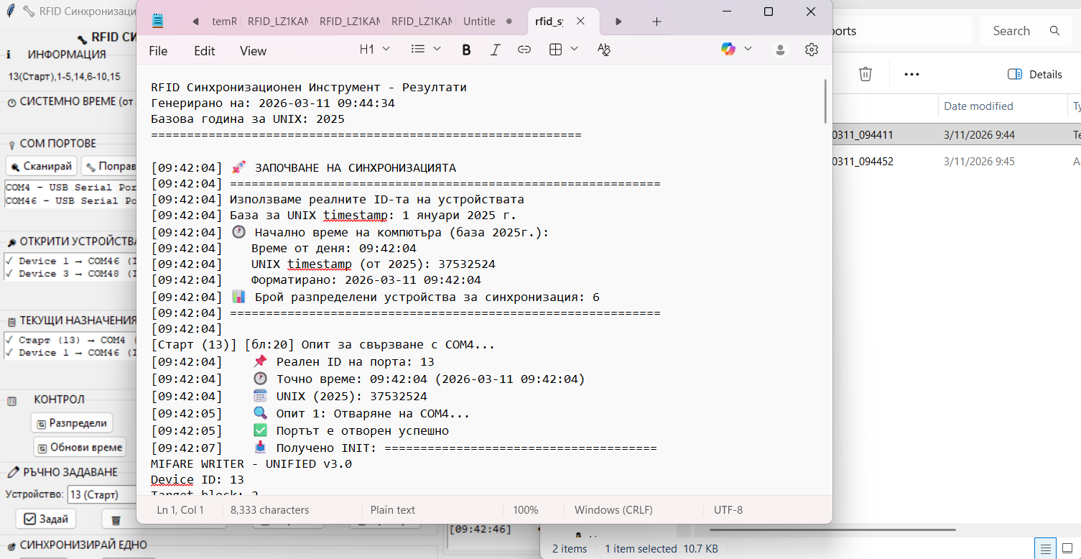Open the list style dropdown
The height and width of the screenshot is (559, 1081).
tap(426, 50)
